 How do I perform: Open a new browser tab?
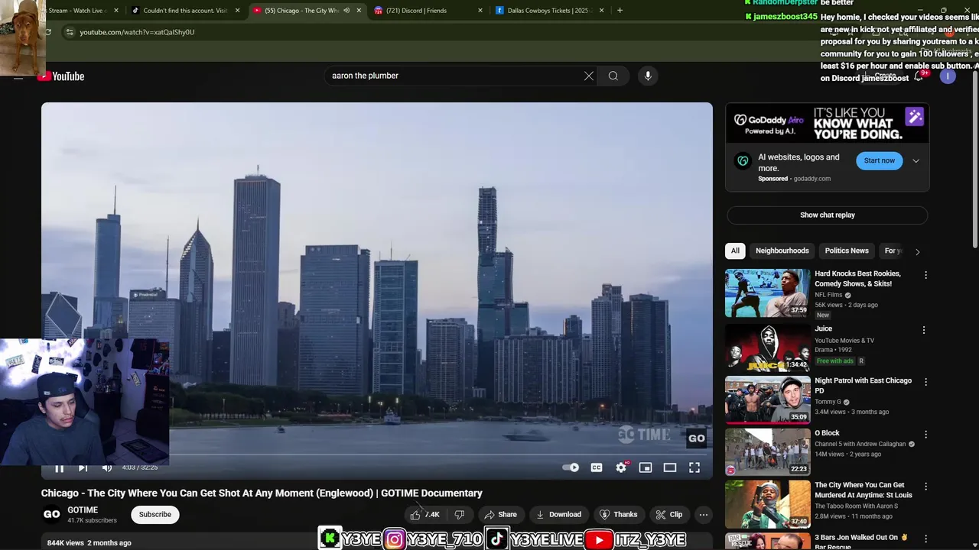pos(620,11)
